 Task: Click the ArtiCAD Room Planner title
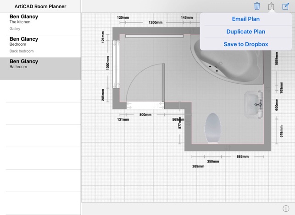(x=40, y=6)
